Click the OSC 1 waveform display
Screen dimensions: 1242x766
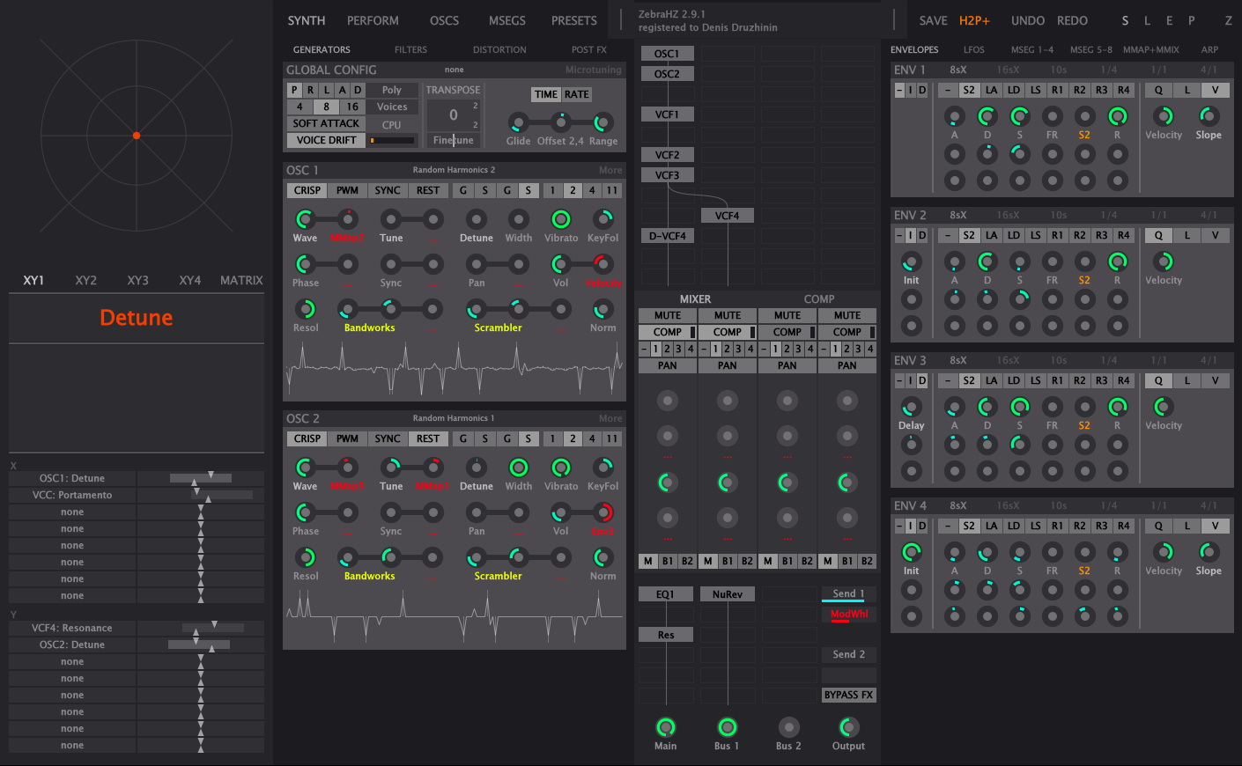(x=455, y=368)
